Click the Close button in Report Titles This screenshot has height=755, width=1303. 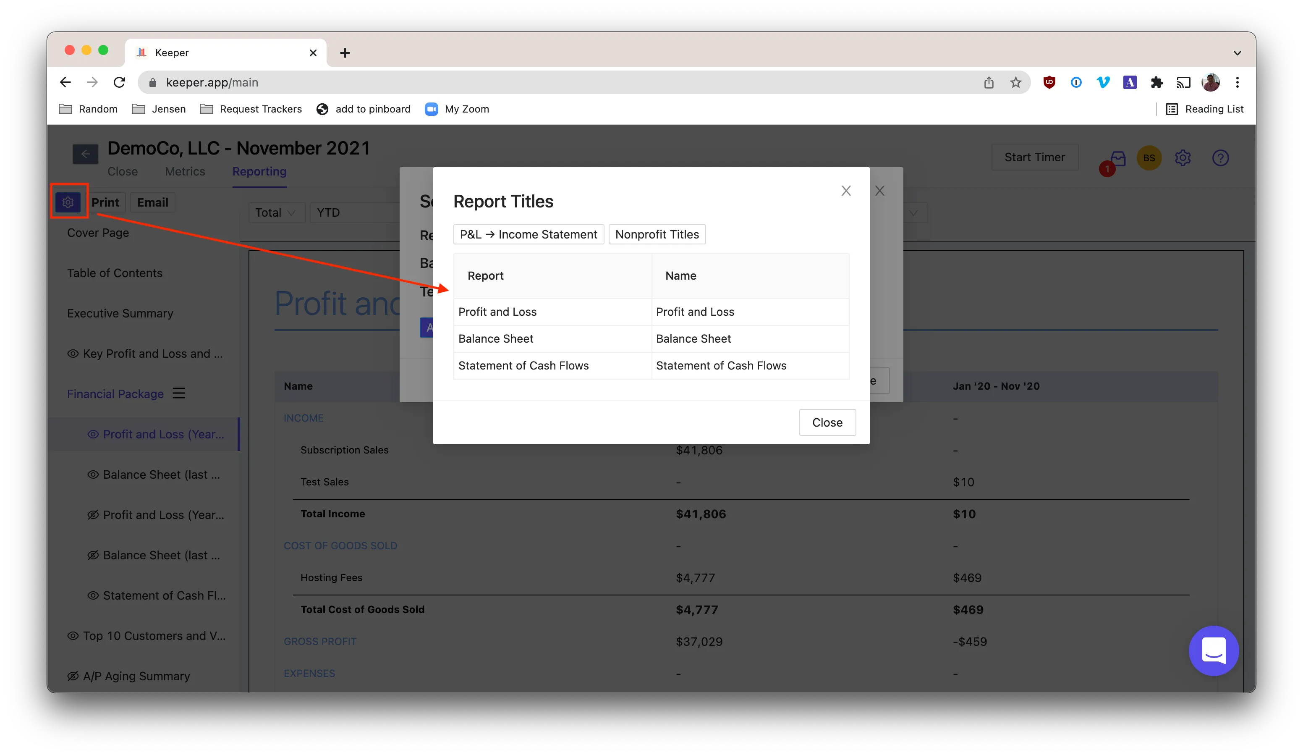click(827, 422)
